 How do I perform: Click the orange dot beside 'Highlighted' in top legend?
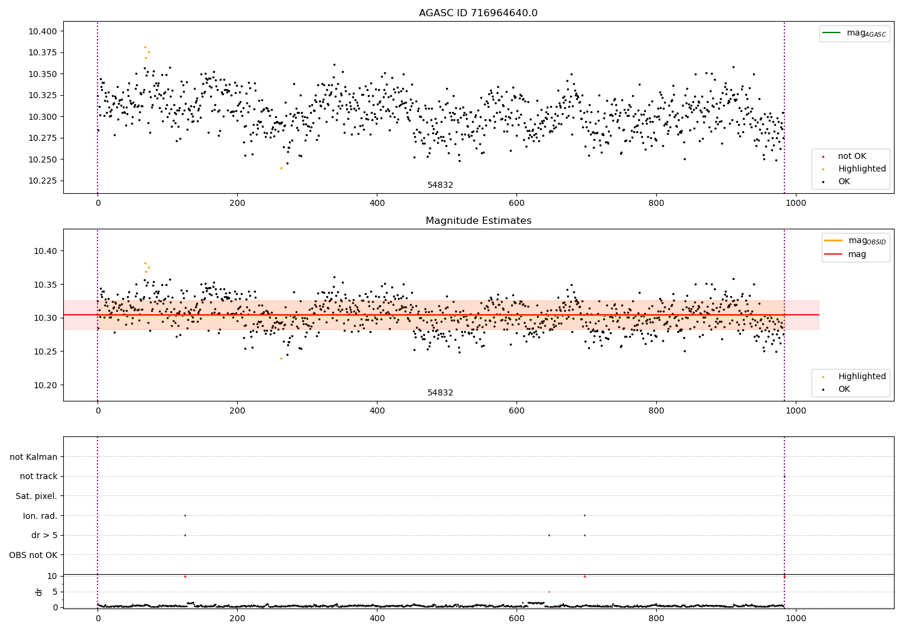click(x=823, y=170)
